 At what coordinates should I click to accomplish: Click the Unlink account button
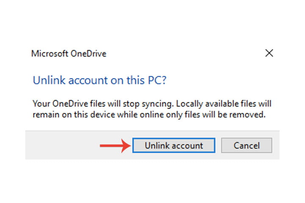(174, 145)
